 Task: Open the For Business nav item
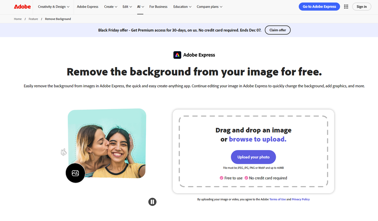[x=158, y=7]
